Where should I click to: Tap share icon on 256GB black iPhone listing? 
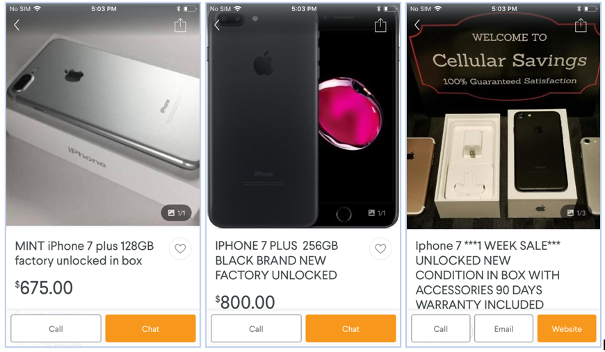(380, 26)
